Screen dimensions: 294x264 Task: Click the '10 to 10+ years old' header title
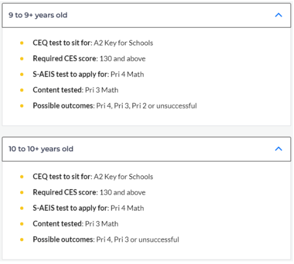pyautogui.click(x=41, y=149)
